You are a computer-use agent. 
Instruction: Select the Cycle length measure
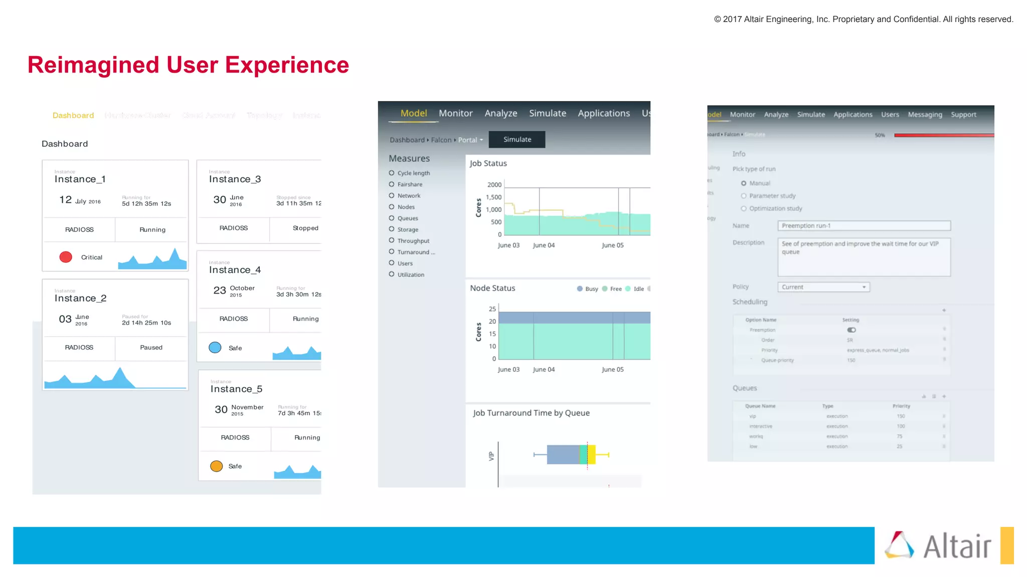[x=392, y=173]
